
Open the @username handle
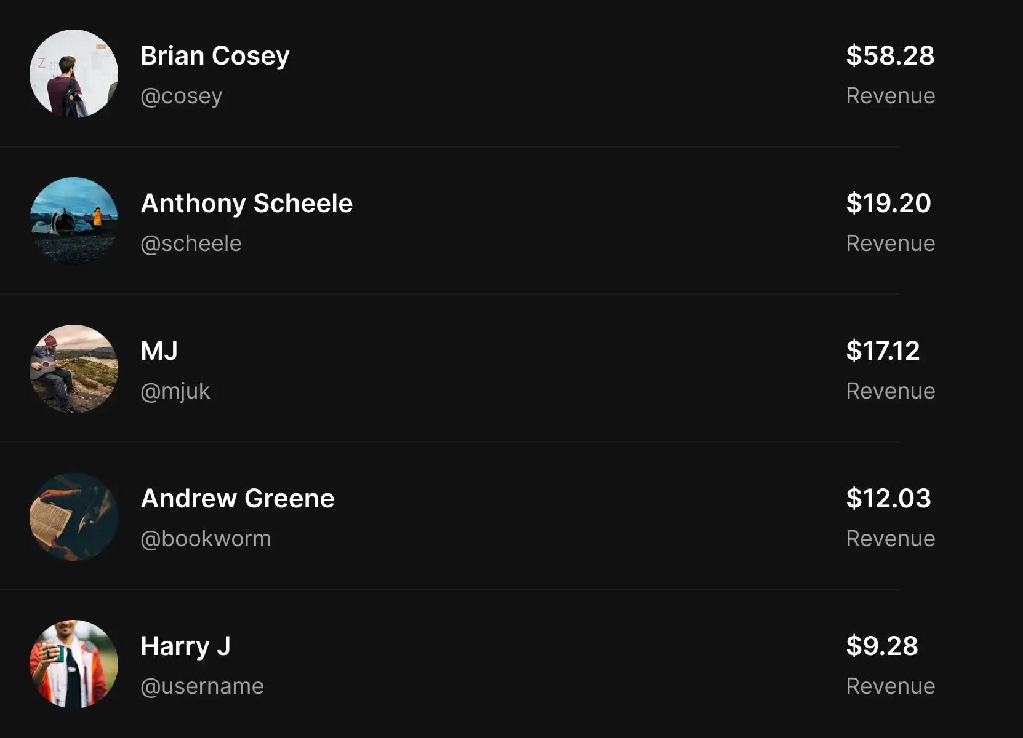pos(202,686)
